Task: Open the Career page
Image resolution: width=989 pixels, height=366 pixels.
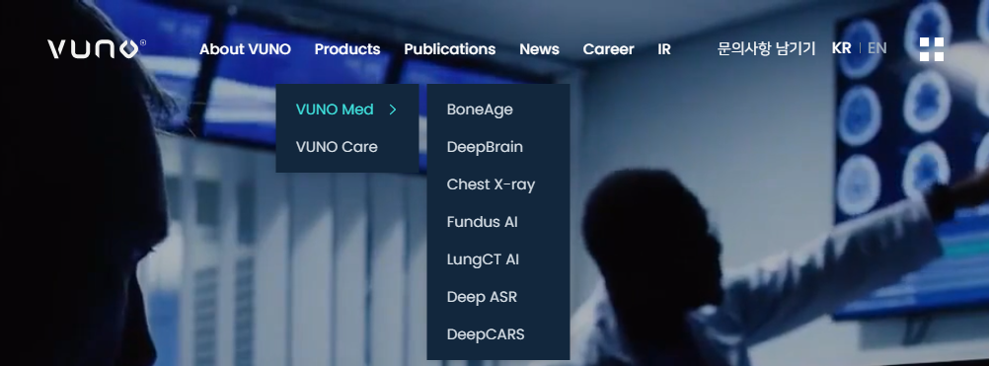Action: [609, 49]
